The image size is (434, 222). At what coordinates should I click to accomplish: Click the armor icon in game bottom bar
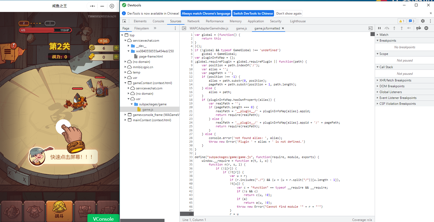[34, 212]
